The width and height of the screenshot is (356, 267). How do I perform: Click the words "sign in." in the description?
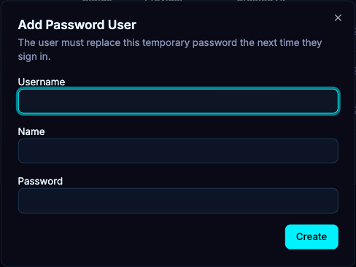[x=34, y=57]
